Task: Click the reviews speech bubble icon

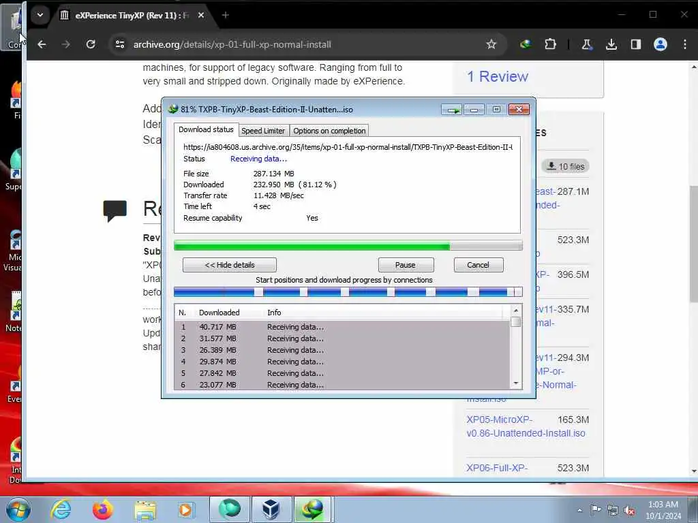Action: [115, 211]
